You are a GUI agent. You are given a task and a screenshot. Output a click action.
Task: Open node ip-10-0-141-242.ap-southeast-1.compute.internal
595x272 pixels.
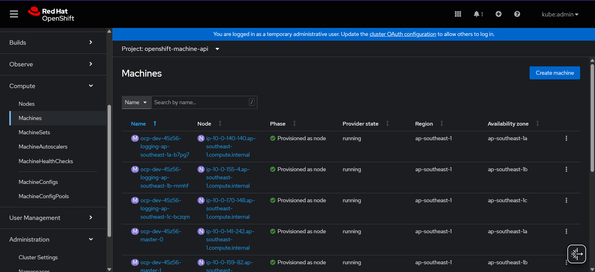230,239
